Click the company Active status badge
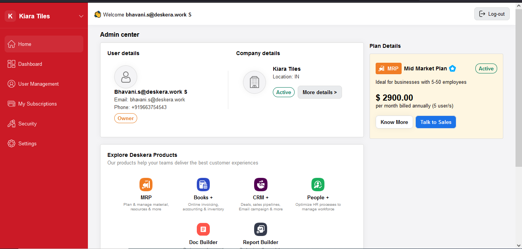The width and height of the screenshot is (522, 249). coord(284,92)
